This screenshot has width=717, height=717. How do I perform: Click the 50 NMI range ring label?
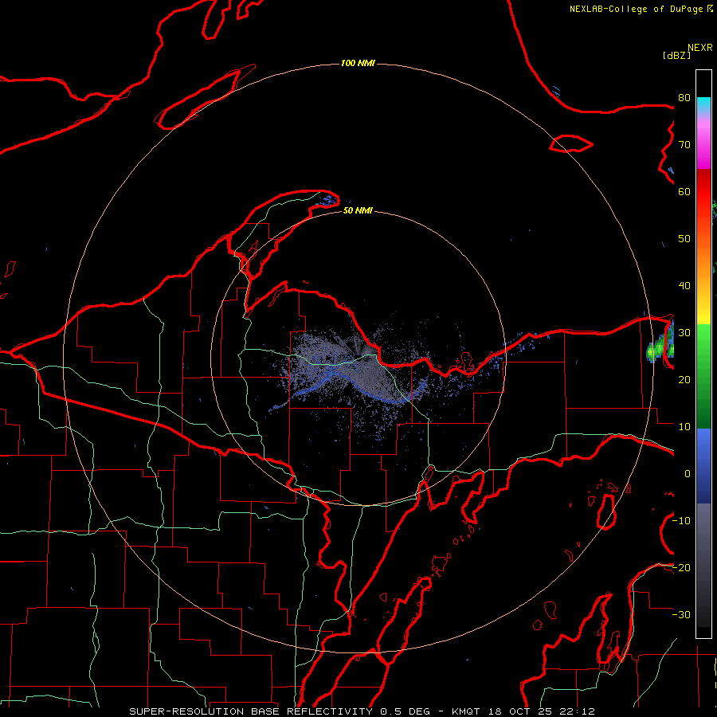358,210
